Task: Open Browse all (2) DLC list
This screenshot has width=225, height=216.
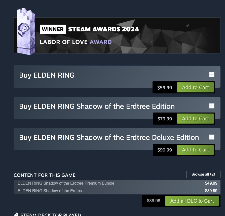Action: (203, 174)
